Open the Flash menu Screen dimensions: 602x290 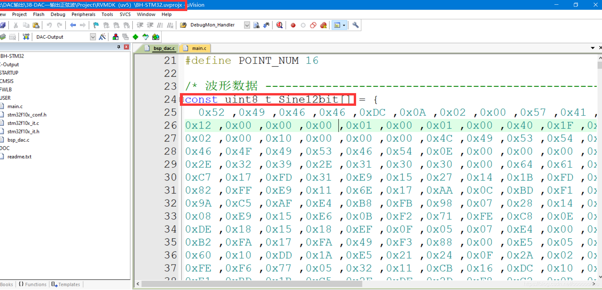(39, 14)
